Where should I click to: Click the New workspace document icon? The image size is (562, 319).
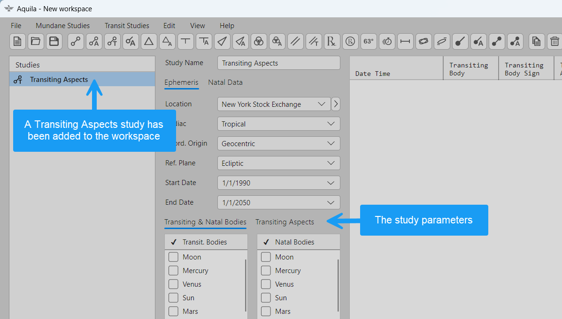coord(17,42)
